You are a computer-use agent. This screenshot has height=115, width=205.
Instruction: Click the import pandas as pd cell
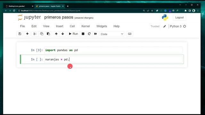(113, 50)
